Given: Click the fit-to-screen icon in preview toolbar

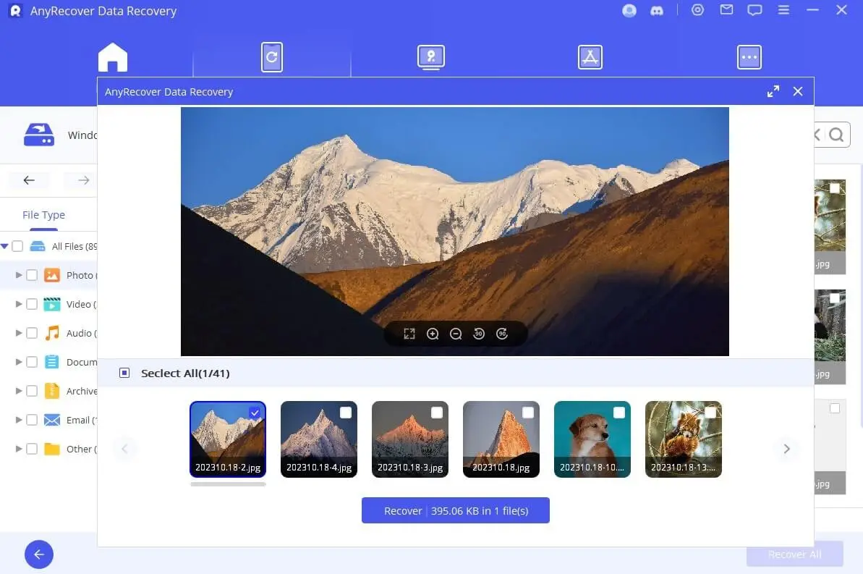Looking at the screenshot, I should 409,334.
